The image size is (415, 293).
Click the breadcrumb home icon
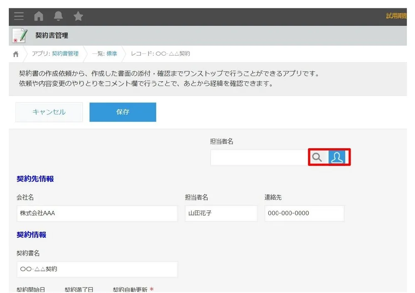(x=15, y=54)
